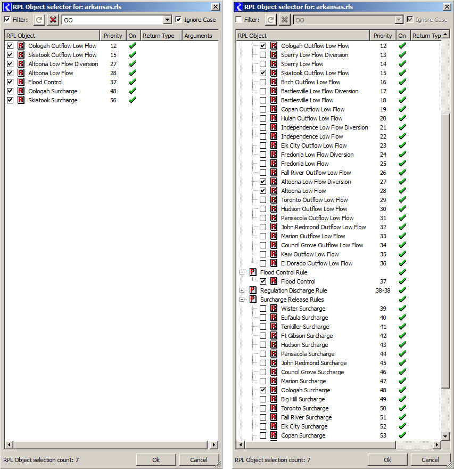
Task: Click horizontal scrollbar left arrow in right window
Action: click(x=241, y=445)
